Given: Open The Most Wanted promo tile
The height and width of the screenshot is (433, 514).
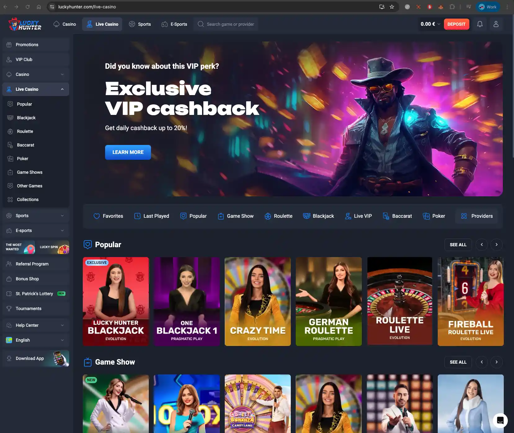Looking at the screenshot, I should click(19, 247).
